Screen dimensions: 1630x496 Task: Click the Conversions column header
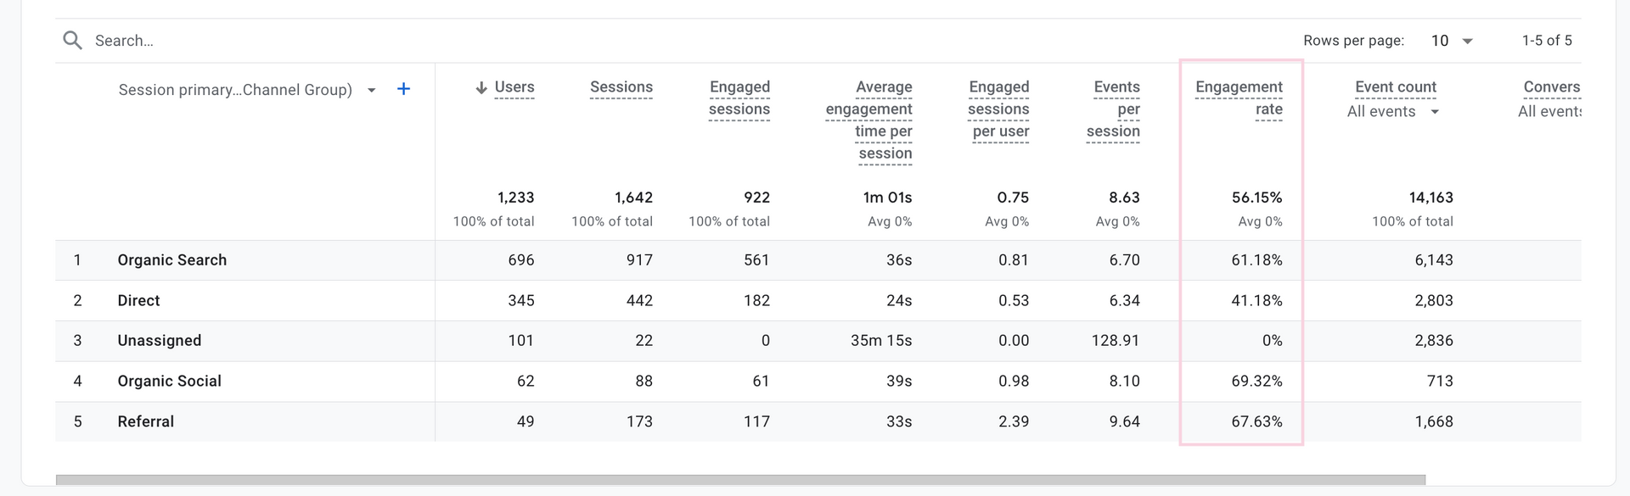[x=1552, y=87]
